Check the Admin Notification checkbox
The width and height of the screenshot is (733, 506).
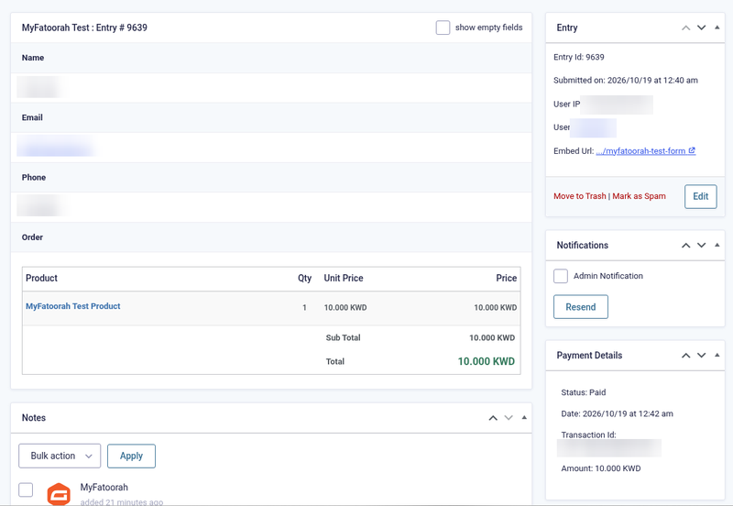coord(561,276)
